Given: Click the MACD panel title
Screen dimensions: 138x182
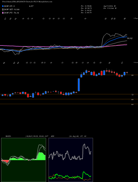Looking at the screenshot, I should click(8, 136).
